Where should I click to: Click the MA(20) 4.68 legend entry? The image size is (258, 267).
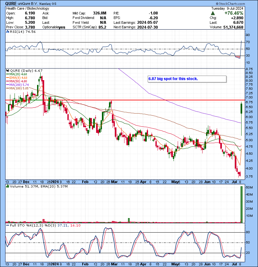pyautogui.click(x=16, y=74)
